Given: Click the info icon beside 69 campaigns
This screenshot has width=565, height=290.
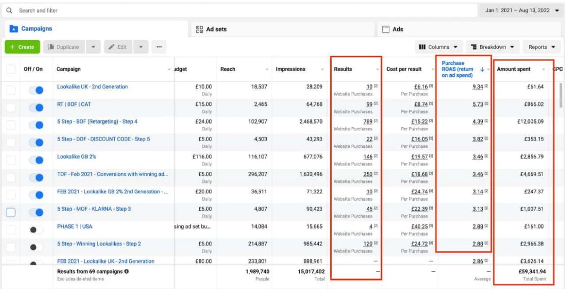Looking at the screenshot, I should [127, 271].
